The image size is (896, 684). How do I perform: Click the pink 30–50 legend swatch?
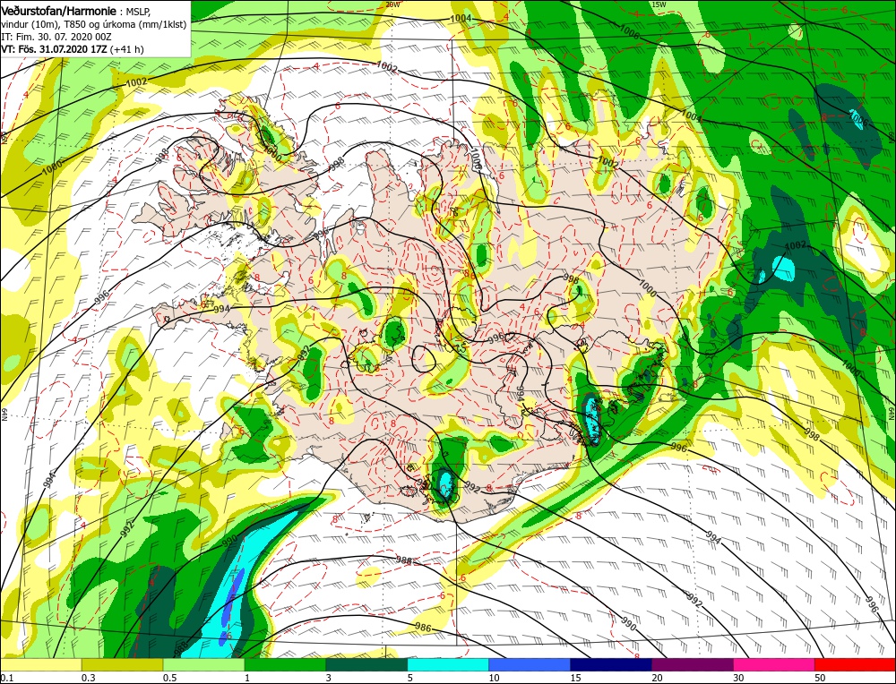point(774,664)
